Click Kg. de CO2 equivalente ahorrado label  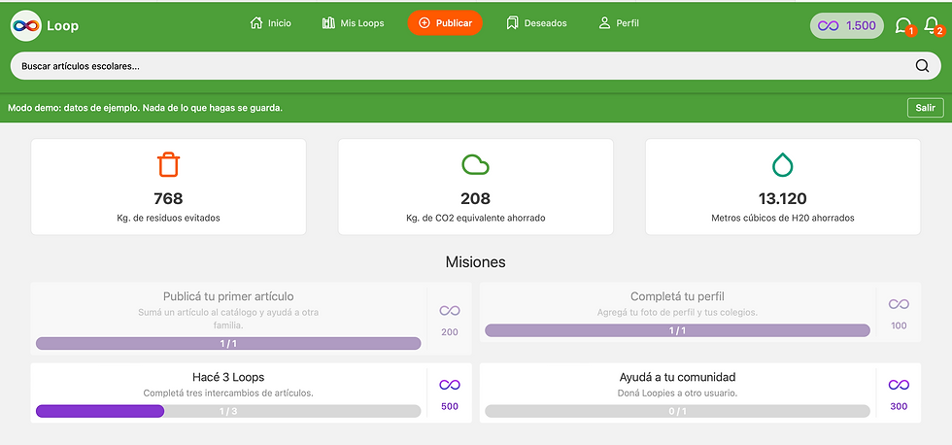pos(475,218)
